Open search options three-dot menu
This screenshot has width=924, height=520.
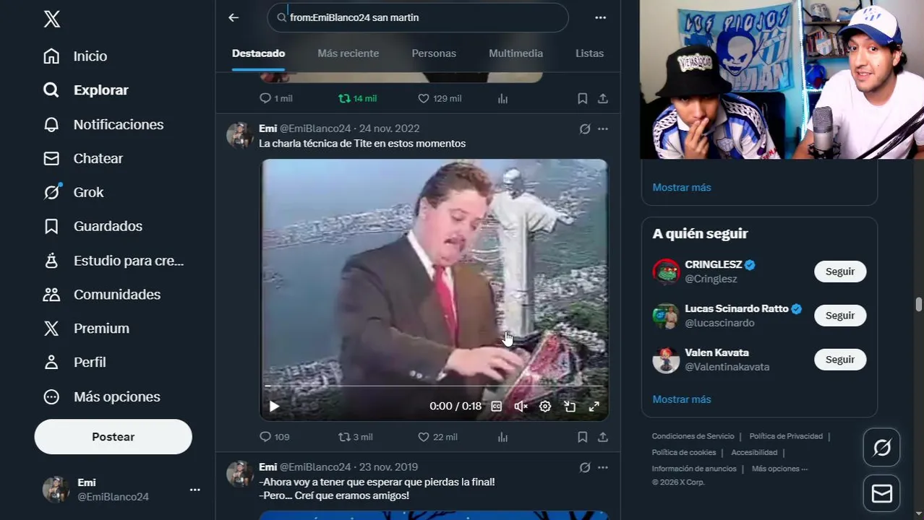600,17
